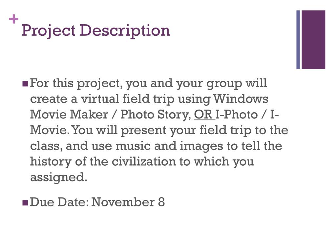Screen dimensions: 336x252
Task: Click the word assigned at paragraph end
Action: point(59,178)
